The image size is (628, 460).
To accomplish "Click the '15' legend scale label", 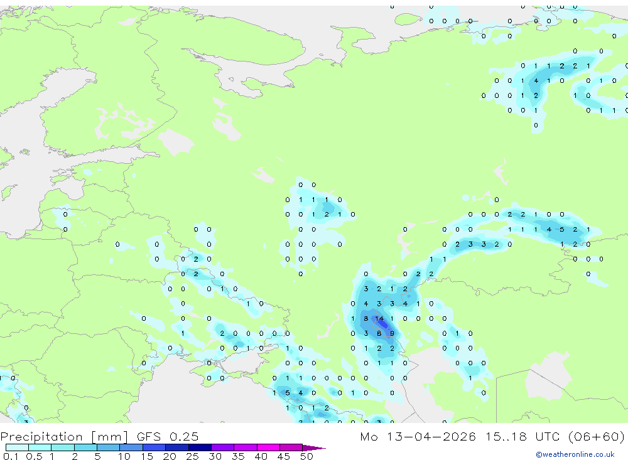I will 147,456.
